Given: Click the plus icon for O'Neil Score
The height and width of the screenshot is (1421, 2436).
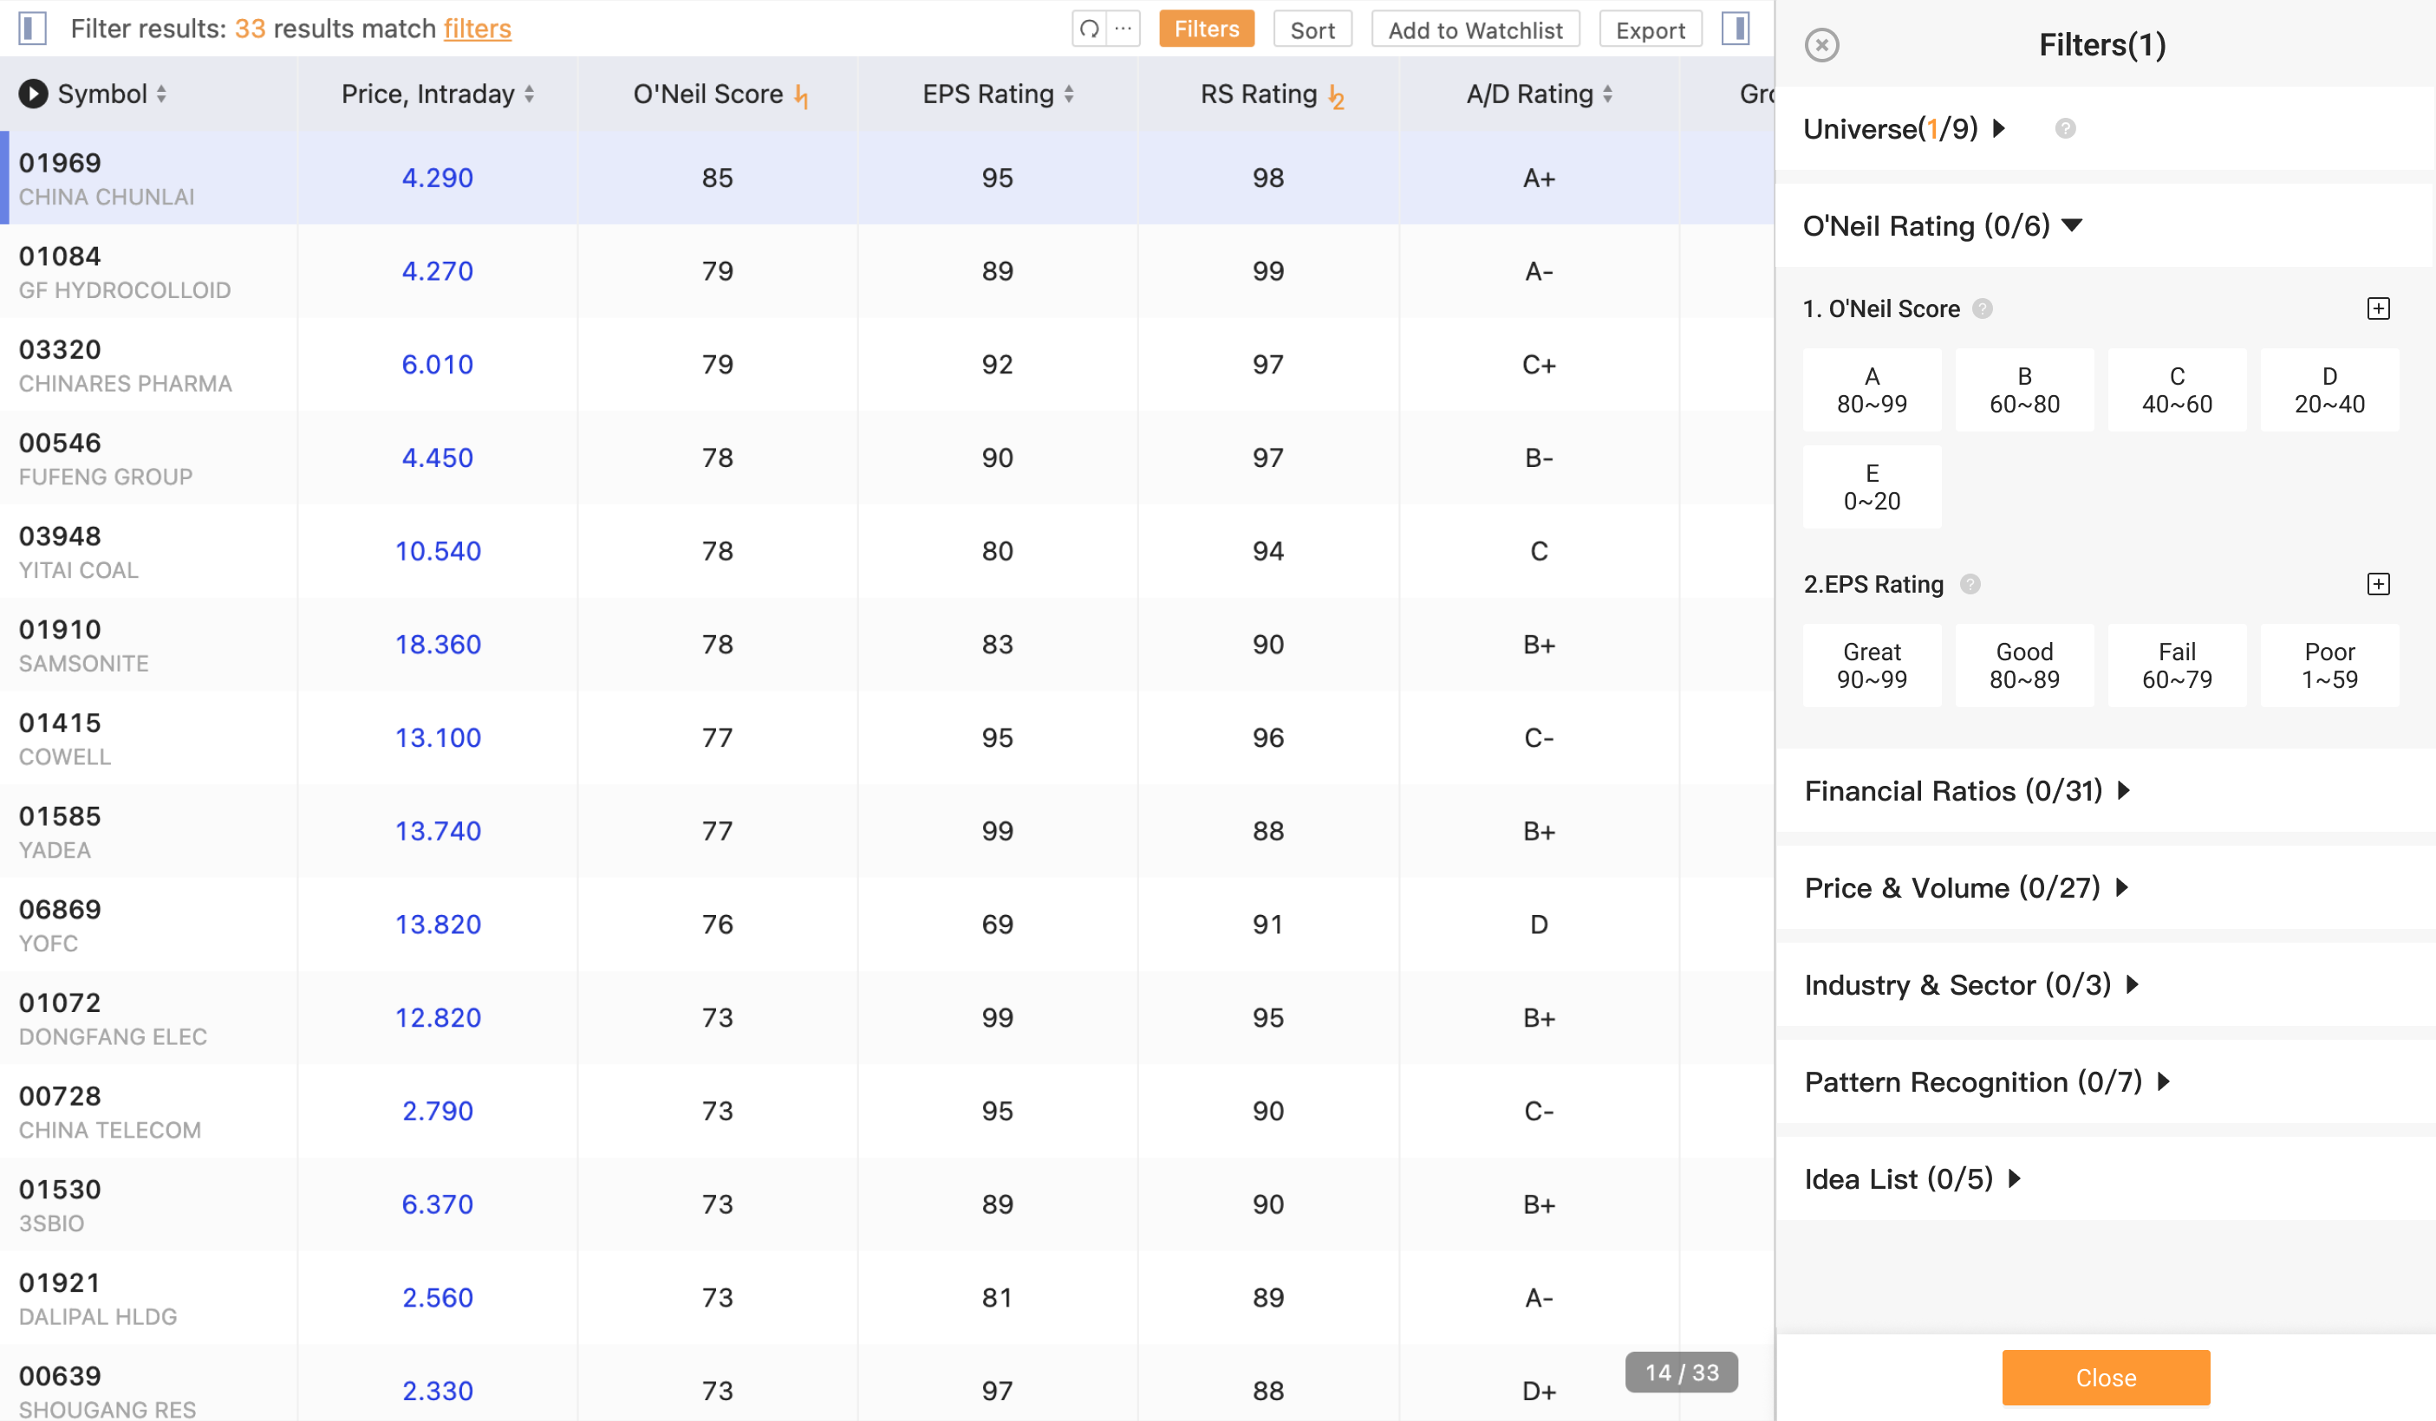Looking at the screenshot, I should [2378, 309].
